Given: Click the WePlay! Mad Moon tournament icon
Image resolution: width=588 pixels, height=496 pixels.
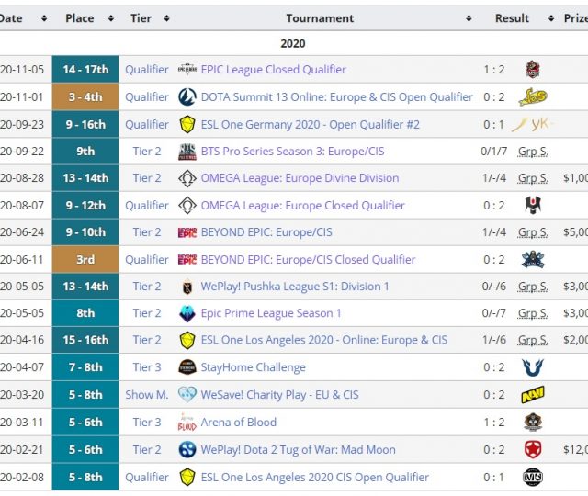Looking at the screenshot, I should 187,449.
